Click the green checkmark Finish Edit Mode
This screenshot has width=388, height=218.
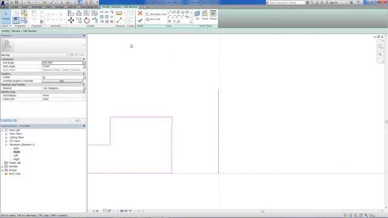140,20
